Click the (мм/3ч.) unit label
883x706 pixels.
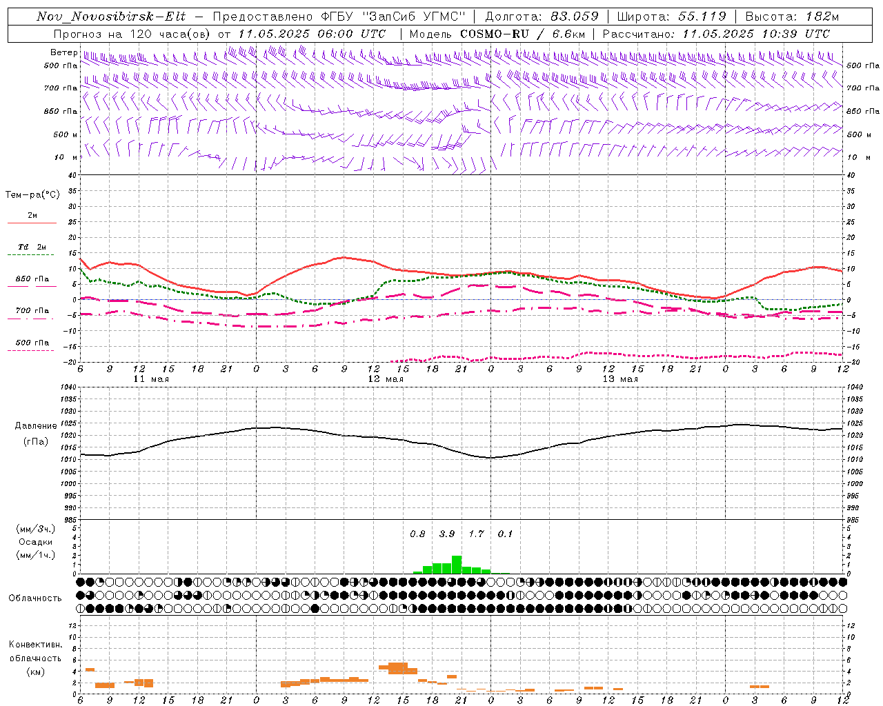coord(36,529)
